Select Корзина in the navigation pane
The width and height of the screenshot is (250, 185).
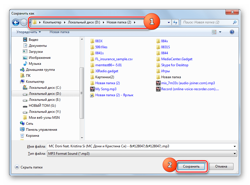coord(32,136)
